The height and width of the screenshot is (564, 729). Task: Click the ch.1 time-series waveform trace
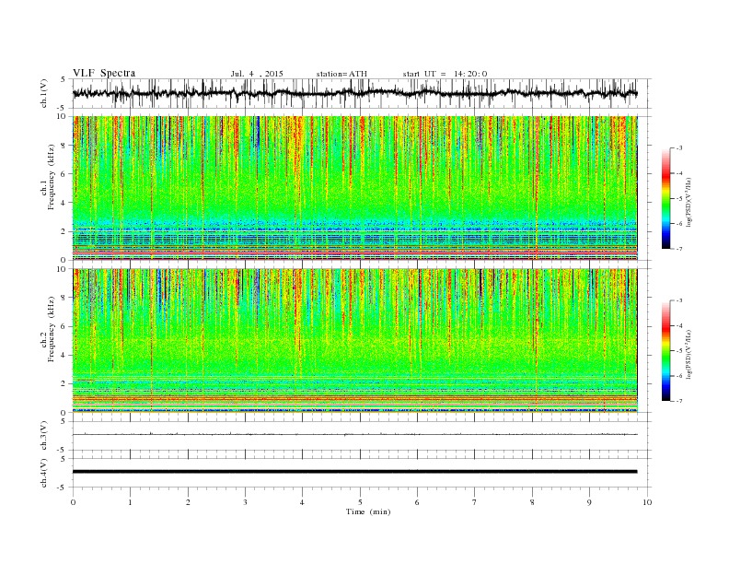tap(354, 93)
